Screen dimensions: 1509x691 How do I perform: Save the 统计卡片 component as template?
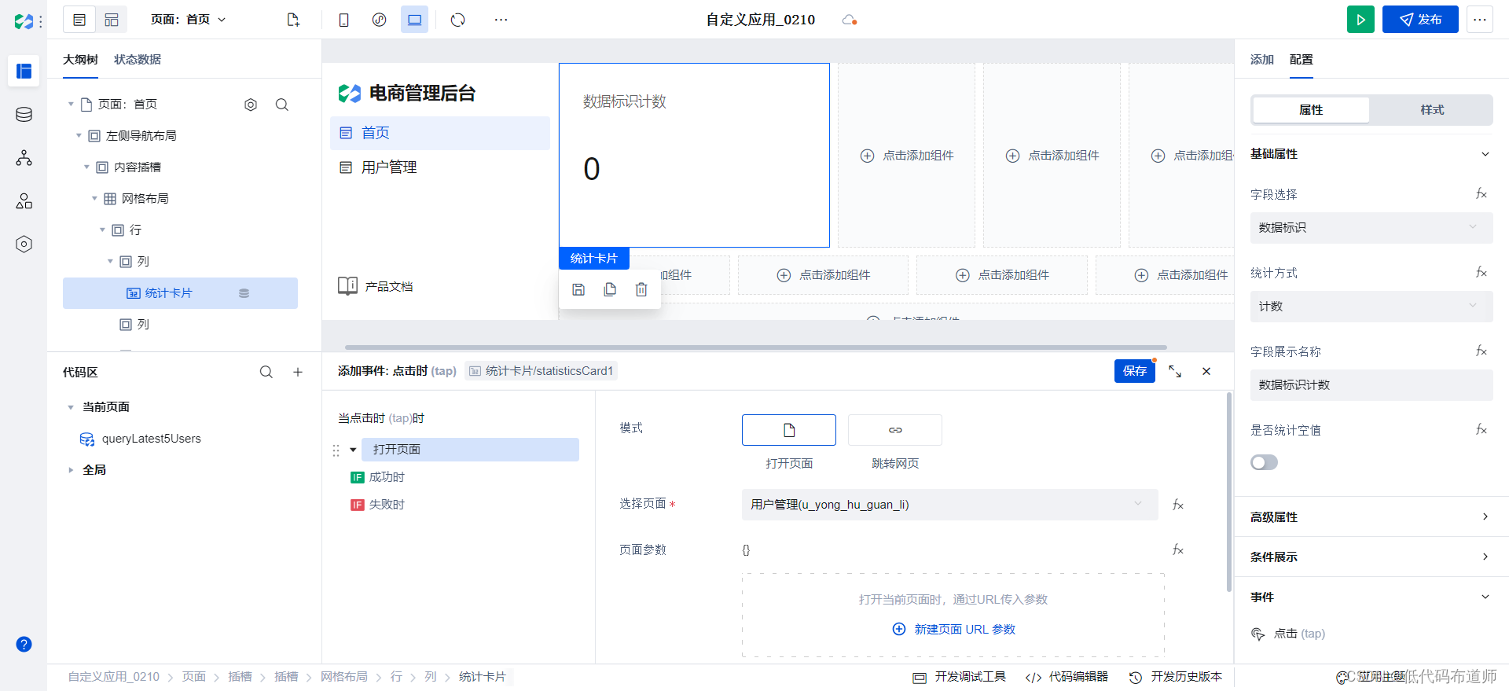click(578, 289)
